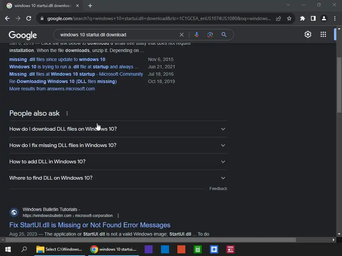Click the Windows Bulletin globe favicon
The width and height of the screenshot is (342, 256).
14,212
